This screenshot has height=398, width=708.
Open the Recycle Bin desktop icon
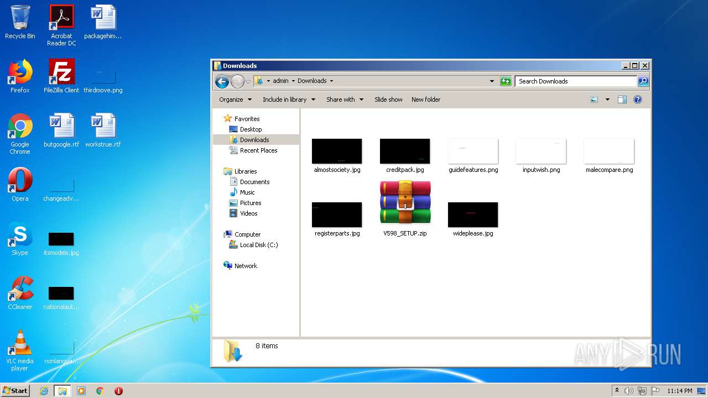20,22
